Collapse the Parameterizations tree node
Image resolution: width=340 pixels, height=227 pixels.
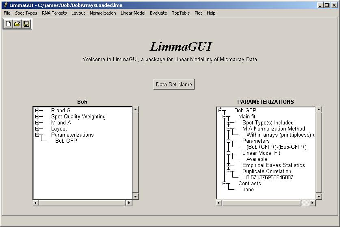pos(37,135)
